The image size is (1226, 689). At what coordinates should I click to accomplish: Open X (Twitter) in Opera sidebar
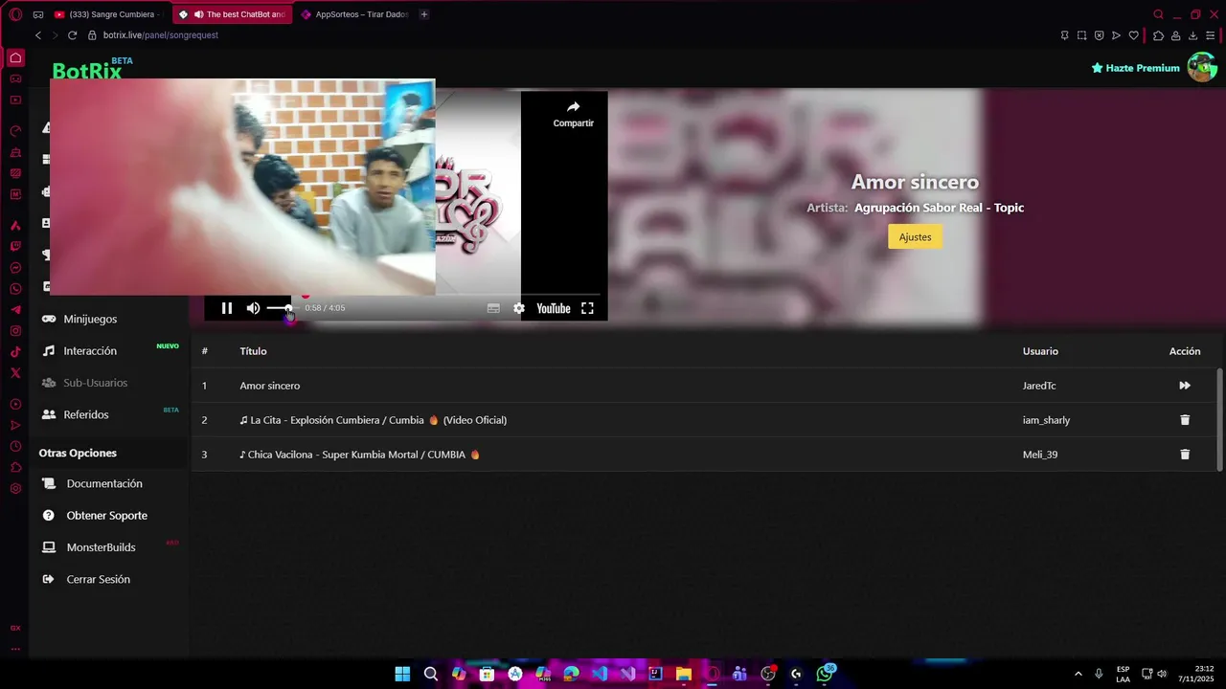point(15,373)
